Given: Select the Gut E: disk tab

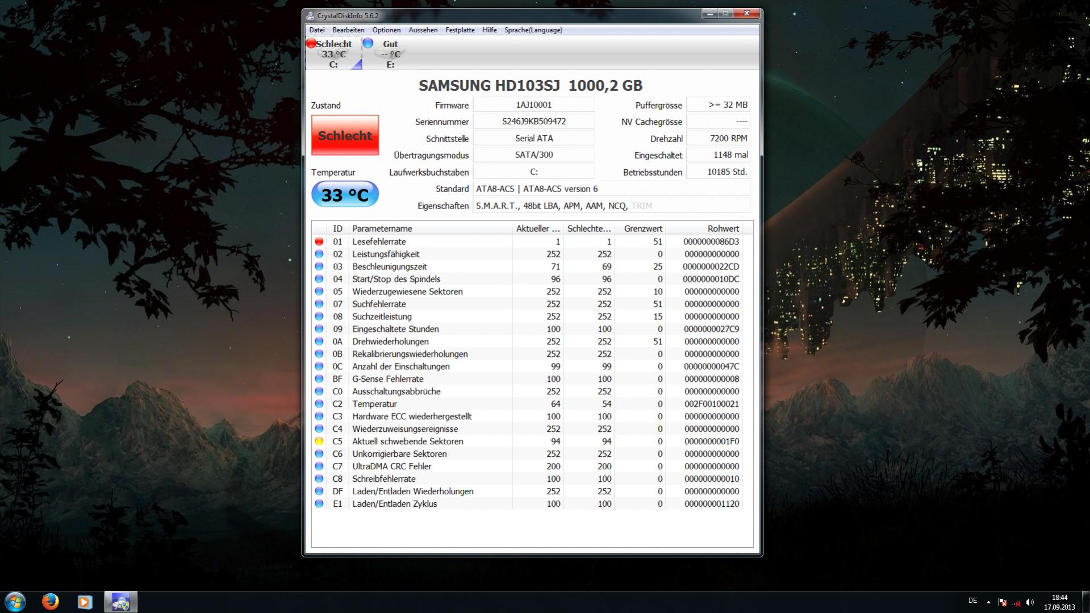Looking at the screenshot, I should coord(390,54).
